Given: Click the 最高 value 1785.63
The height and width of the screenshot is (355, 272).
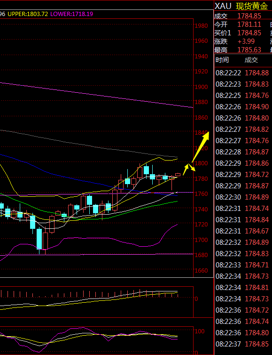Looking at the screenshot, I should coord(249,50).
